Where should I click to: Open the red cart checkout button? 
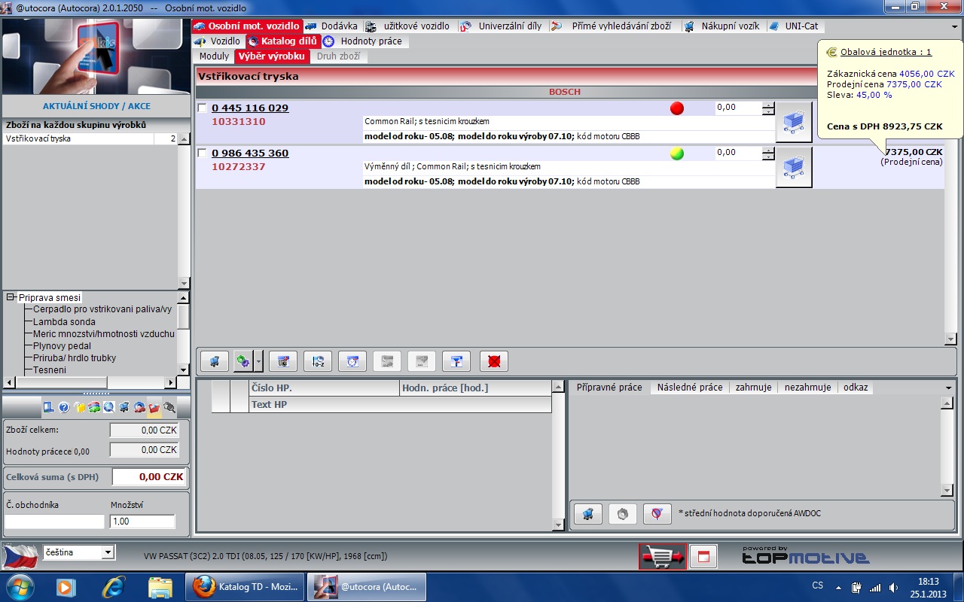pyautogui.click(x=663, y=557)
